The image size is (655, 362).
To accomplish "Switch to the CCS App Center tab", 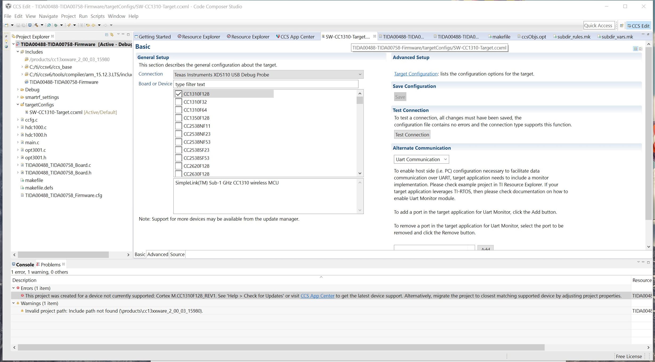I will pyautogui.click(x=295, y=36).
